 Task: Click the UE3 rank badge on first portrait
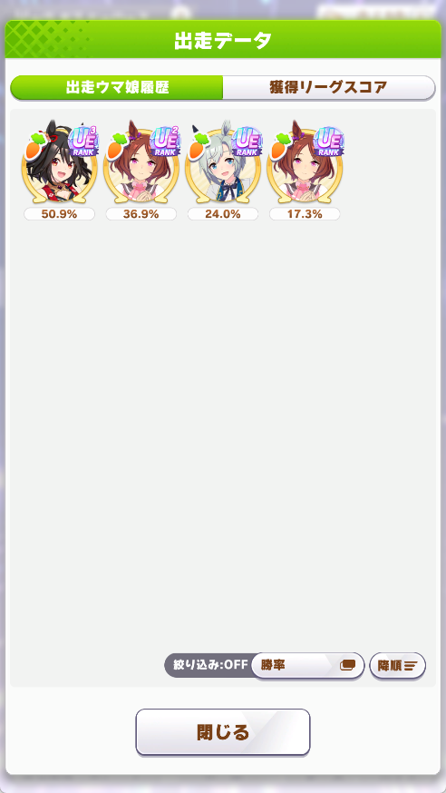(83, 142)
